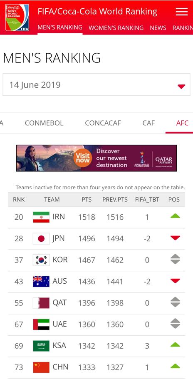Viewport: 193px width, 379px height.
Task: Expand date selector via red arrow
Action: 181,86
